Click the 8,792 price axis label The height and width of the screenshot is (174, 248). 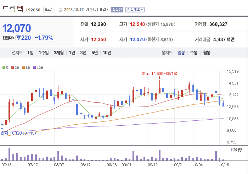(232, 142)
